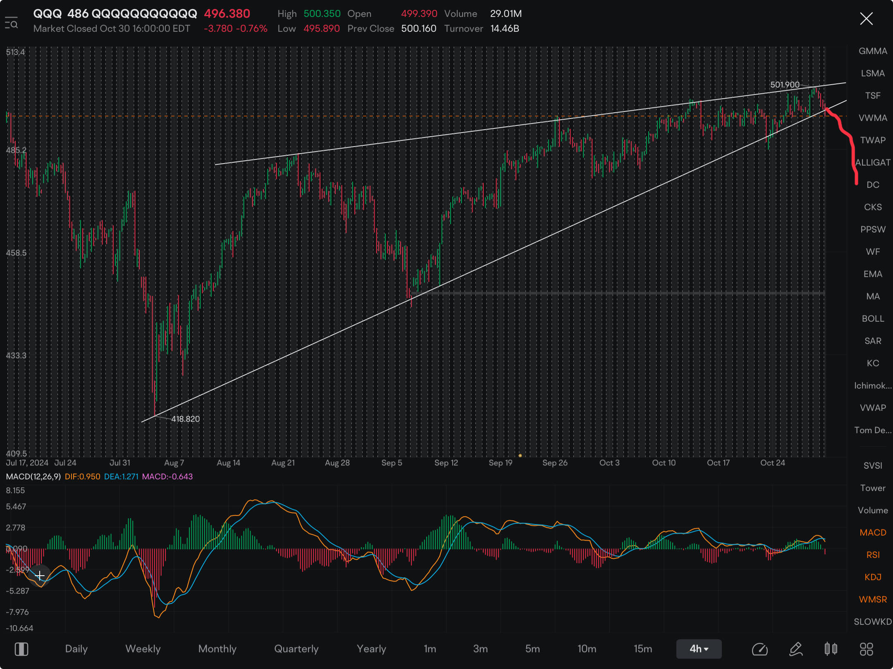This screenshot has width=893, height=669.
Task: Click the 501.900 high price label
Action: coord(785,85)
